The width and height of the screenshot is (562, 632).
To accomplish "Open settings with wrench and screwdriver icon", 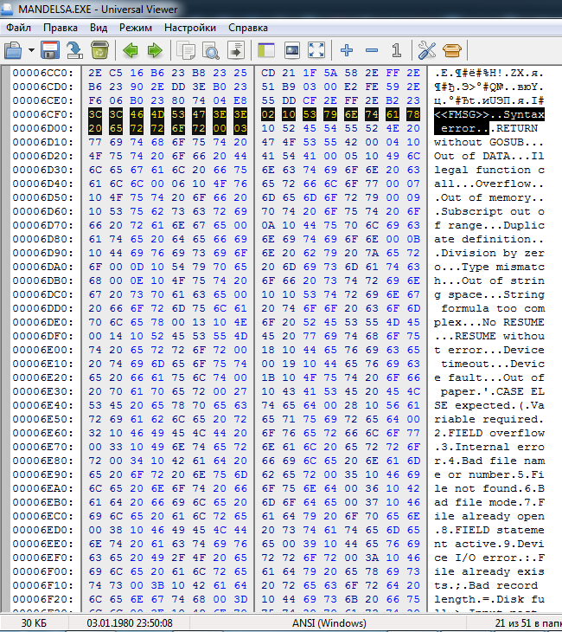I will tap(427, 50).
